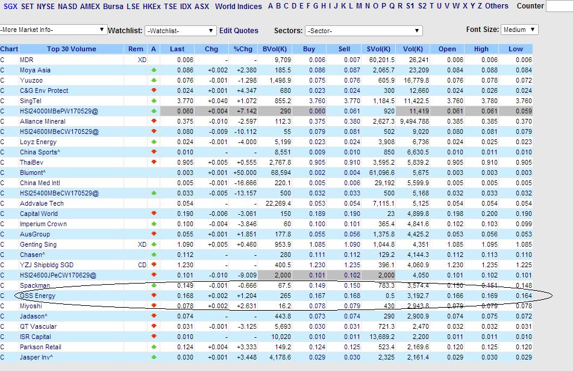573x371 pixels.
Task: Open the Others counter filter
Action: (496, 6)
